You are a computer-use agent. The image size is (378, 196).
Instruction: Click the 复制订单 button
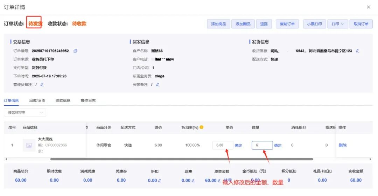pos(287,24)
